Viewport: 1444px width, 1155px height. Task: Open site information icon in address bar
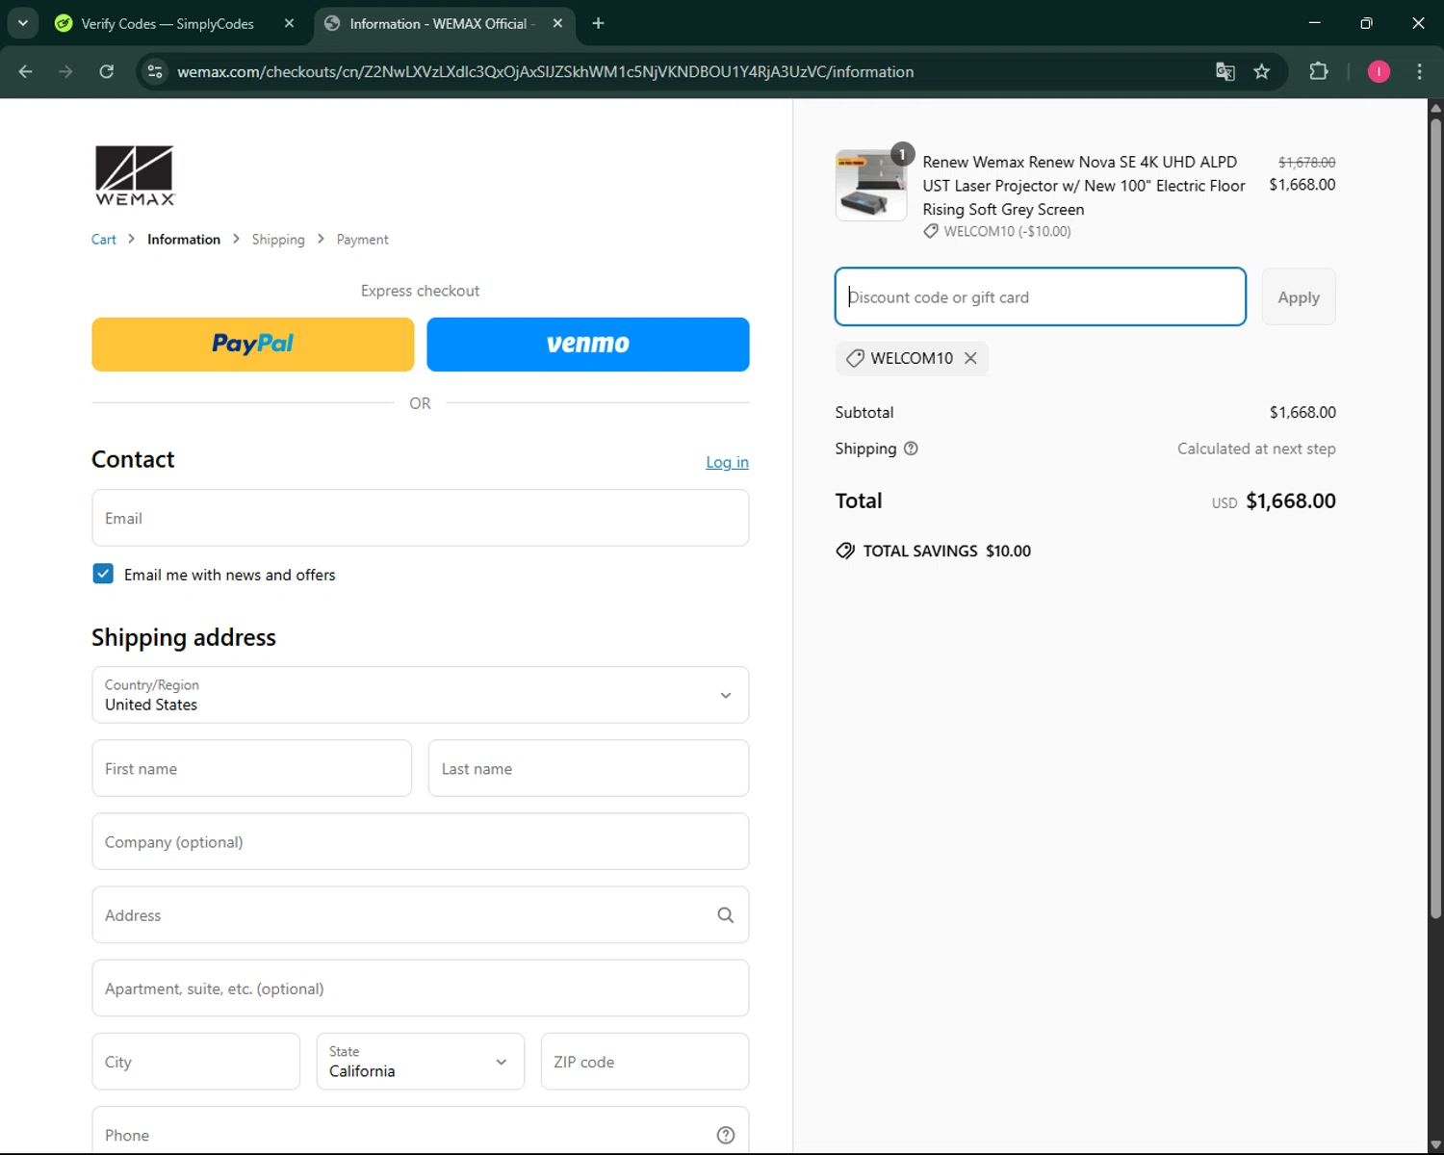click(x=155, y=71)
